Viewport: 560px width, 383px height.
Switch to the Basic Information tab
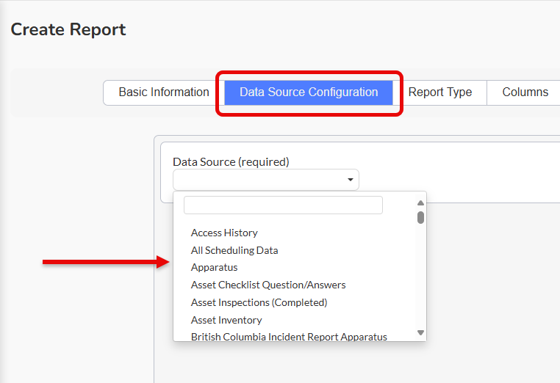click(164, 92)
